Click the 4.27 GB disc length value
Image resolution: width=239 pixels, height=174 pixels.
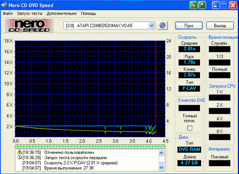(x=189, y=163)
